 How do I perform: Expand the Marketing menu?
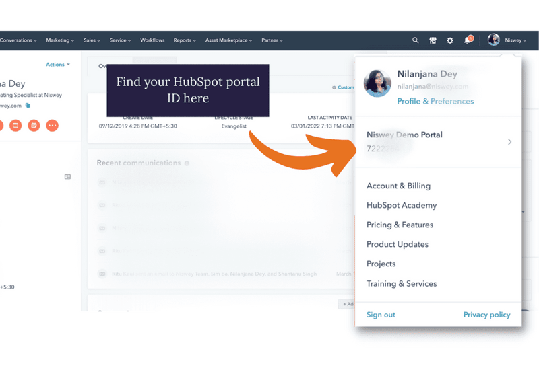pyautogui.click(x=60, y=40)
